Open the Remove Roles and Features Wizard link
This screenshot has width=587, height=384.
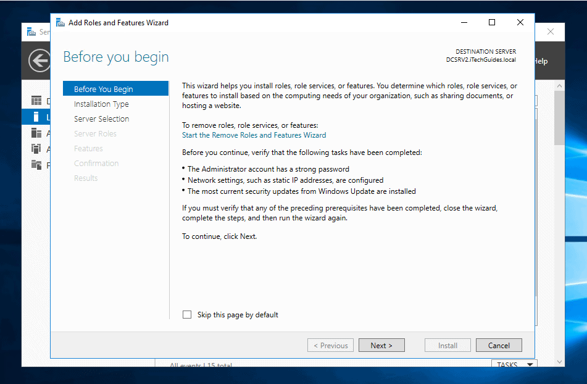pos(254,135)
